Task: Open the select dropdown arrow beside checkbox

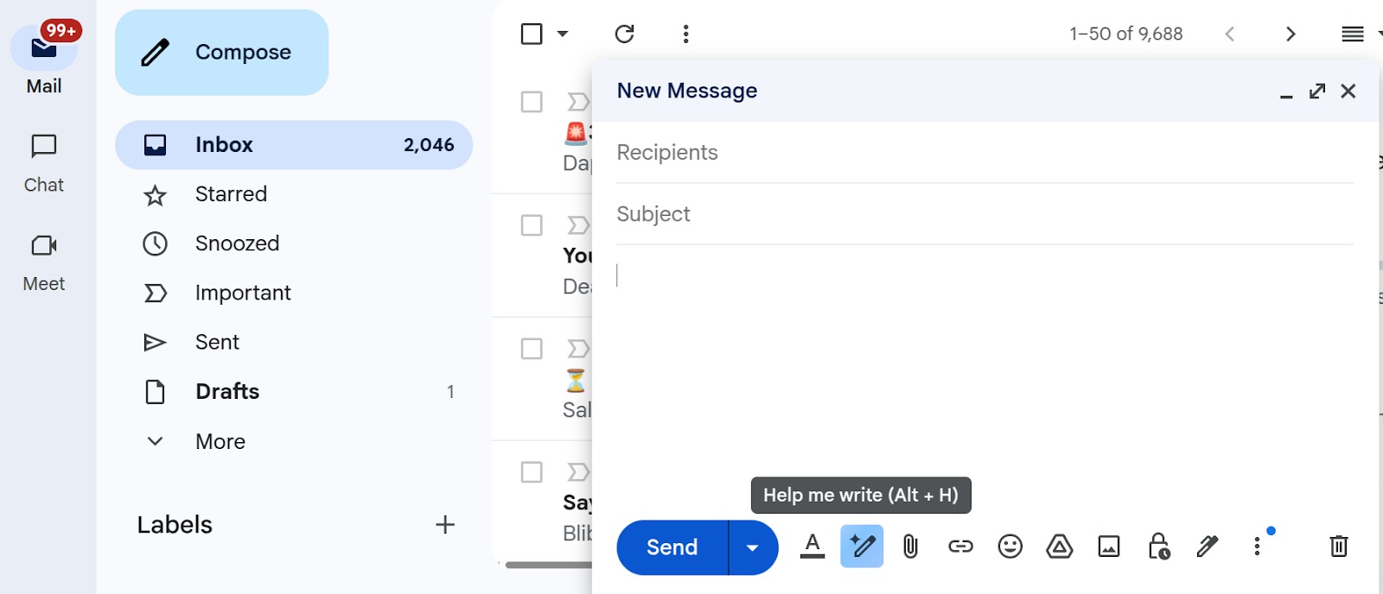Action: (563, 34)
